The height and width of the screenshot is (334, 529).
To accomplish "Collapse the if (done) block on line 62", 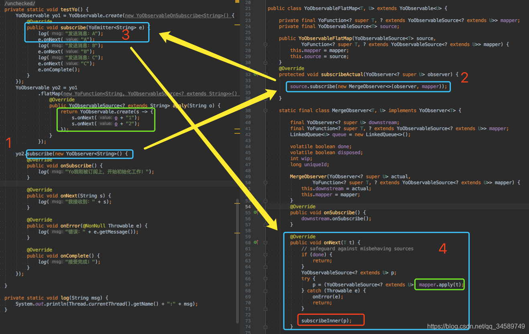I will tap(265, 255).
